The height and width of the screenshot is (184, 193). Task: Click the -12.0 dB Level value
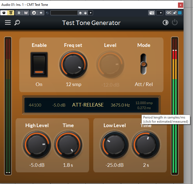click(x=110, y=85)
